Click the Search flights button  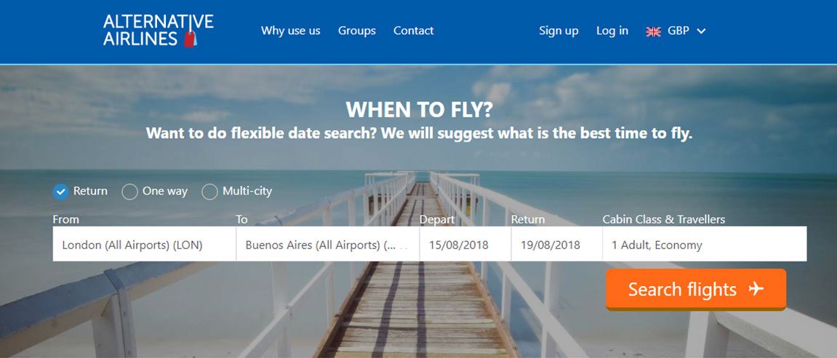pos(696,289)
